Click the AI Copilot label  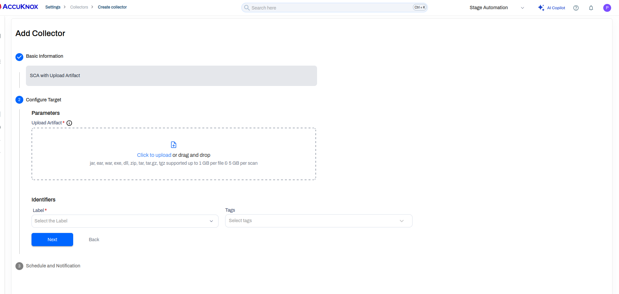[556, 8]
